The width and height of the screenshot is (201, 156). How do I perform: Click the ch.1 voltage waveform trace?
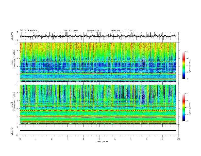(98, 36)
